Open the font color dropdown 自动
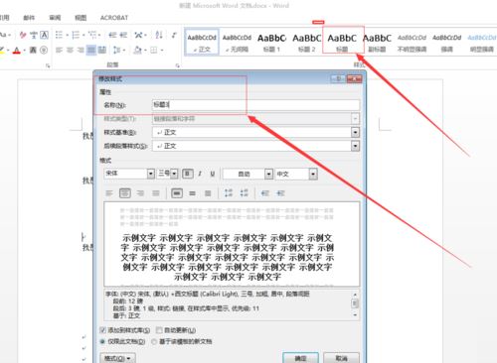The height and width of the screenshot is (363, 497). 268,174
